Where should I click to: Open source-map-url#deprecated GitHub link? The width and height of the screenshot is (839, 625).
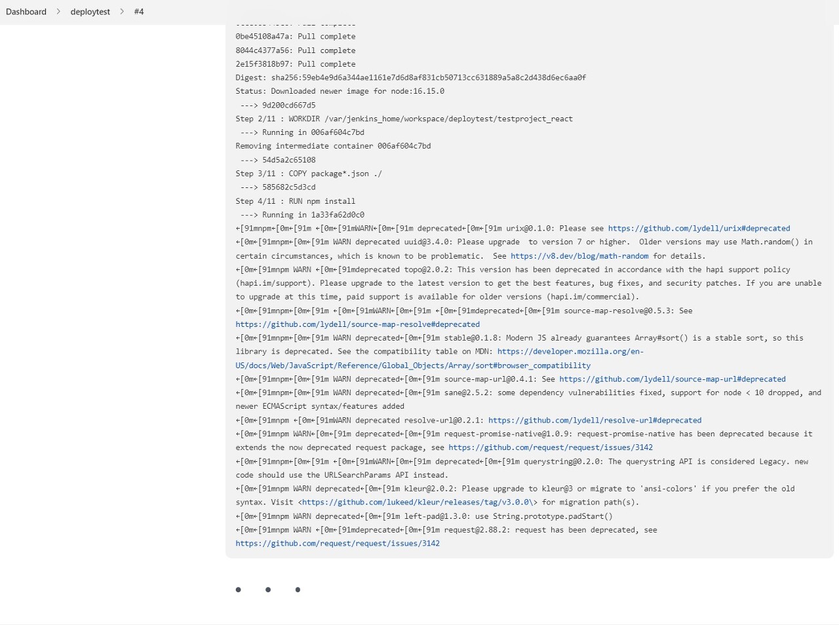[x=673, y=379]
